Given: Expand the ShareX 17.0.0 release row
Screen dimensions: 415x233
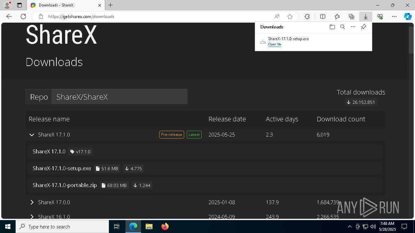Looking at the screenshot, I should tap(32, 202).
